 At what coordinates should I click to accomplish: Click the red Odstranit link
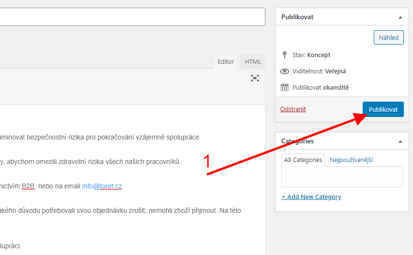tap(293, 109)
